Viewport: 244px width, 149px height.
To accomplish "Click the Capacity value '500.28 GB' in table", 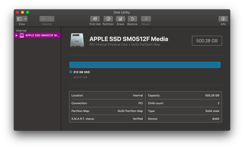I will [212, 95].
